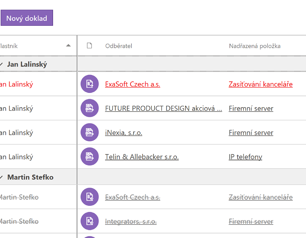Open document icon for Integrators row

(x=89, y=221)
